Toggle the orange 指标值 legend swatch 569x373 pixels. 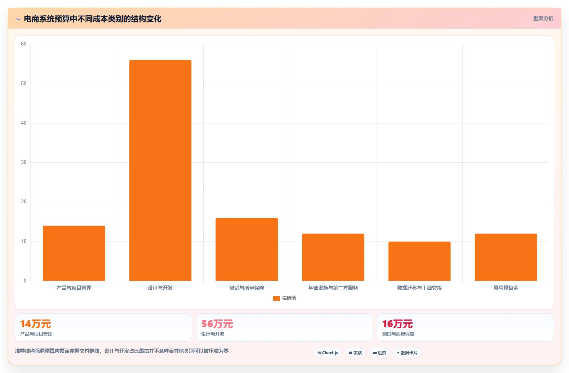tap(276, 298)
